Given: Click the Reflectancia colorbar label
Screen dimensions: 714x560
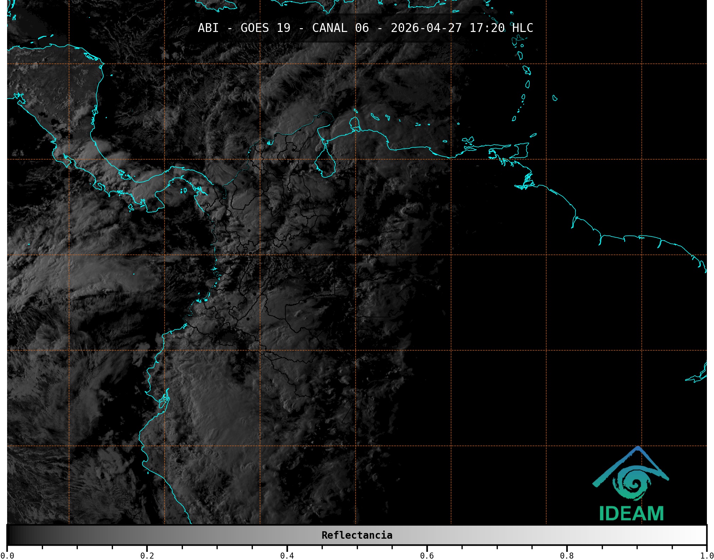Looking at the screenshot, I should click(357, 535).
